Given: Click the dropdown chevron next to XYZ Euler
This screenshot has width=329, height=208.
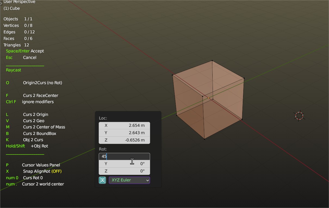Looking at the screenshot, I should [147, 180].
